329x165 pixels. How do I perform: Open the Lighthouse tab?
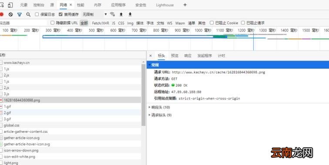point(164,5)
